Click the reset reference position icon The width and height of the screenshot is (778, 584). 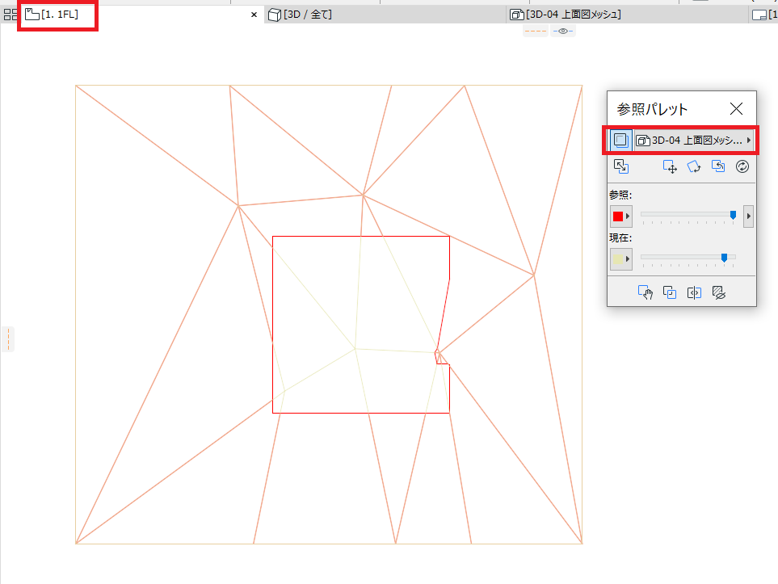coord(718,166)
